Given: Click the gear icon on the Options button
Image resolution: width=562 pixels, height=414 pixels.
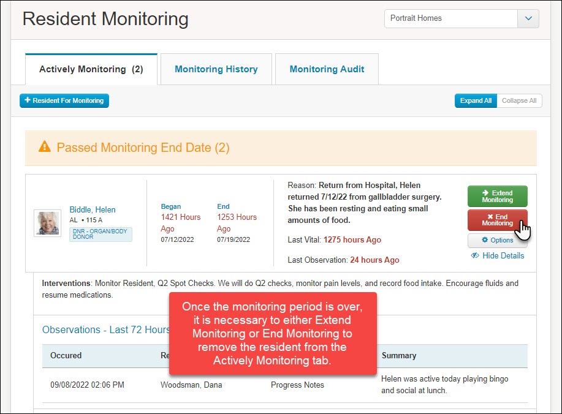Looking at the screenshot, I should coord(485,240).
